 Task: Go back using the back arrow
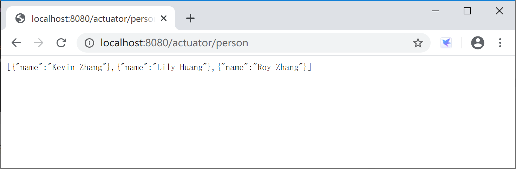tap(16, 43)
